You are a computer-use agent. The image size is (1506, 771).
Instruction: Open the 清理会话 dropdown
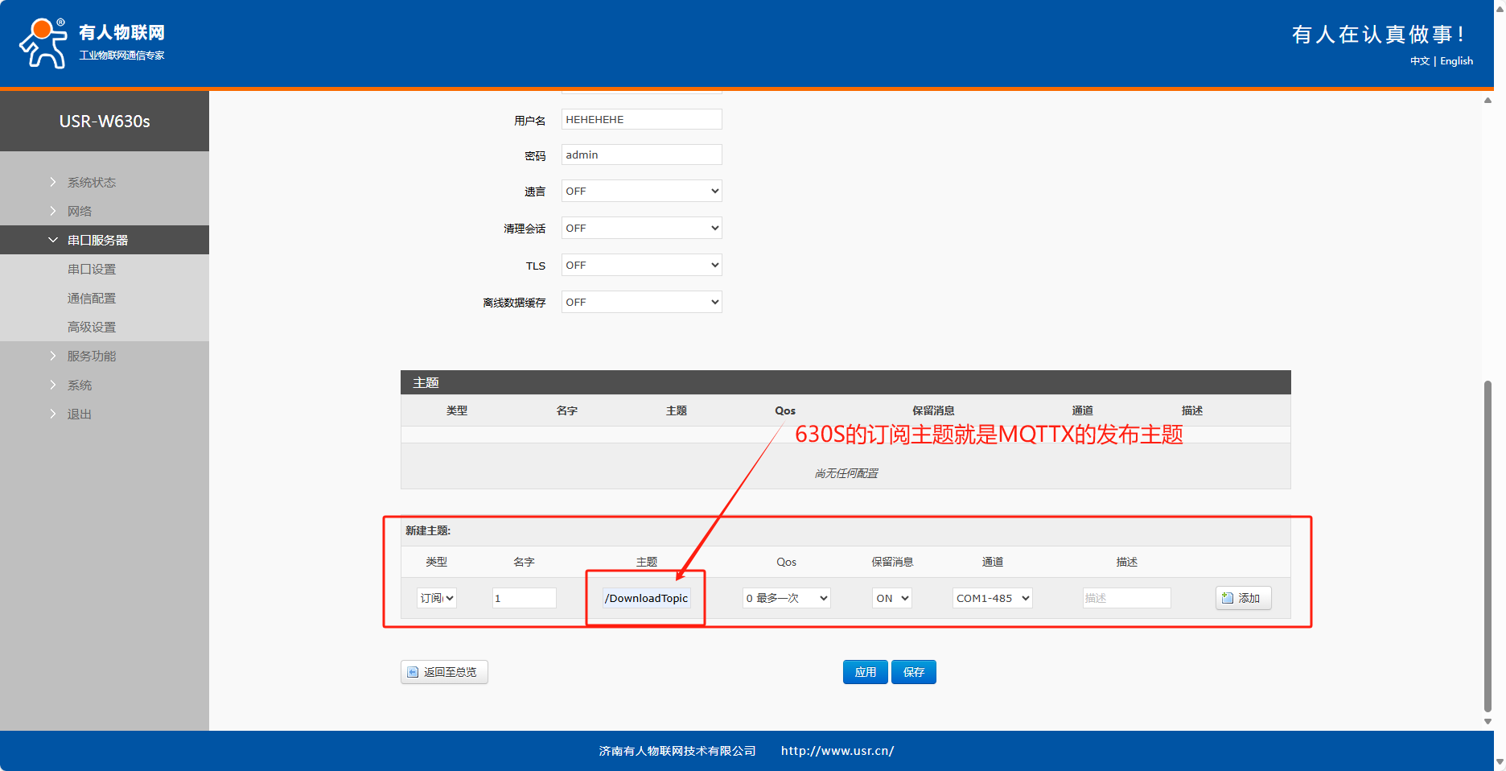641,229
